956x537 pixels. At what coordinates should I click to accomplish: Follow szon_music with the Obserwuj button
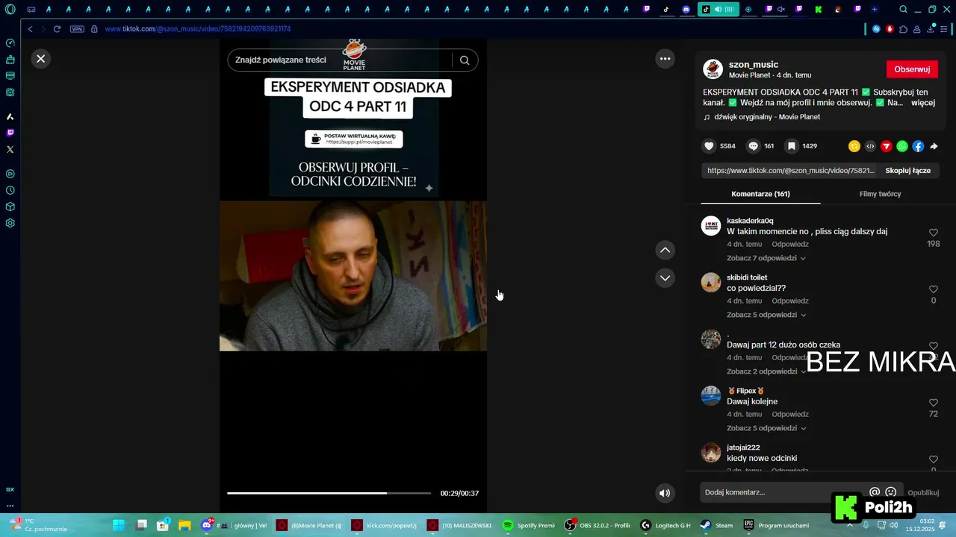click(x=912, y=69)
